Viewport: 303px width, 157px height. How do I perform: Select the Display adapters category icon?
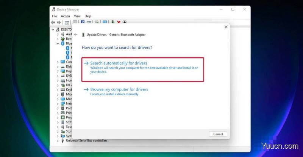click(62, 71)
